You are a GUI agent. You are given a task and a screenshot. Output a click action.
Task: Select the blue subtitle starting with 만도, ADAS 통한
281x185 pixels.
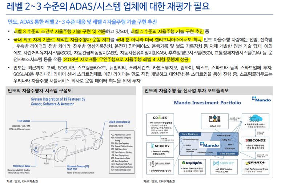[x=82, y=22]
